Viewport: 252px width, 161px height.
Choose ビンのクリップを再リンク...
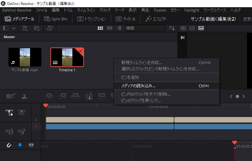coord(166,101)
